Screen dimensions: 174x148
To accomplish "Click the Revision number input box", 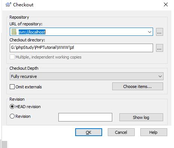I will click(x=85, y=117).
